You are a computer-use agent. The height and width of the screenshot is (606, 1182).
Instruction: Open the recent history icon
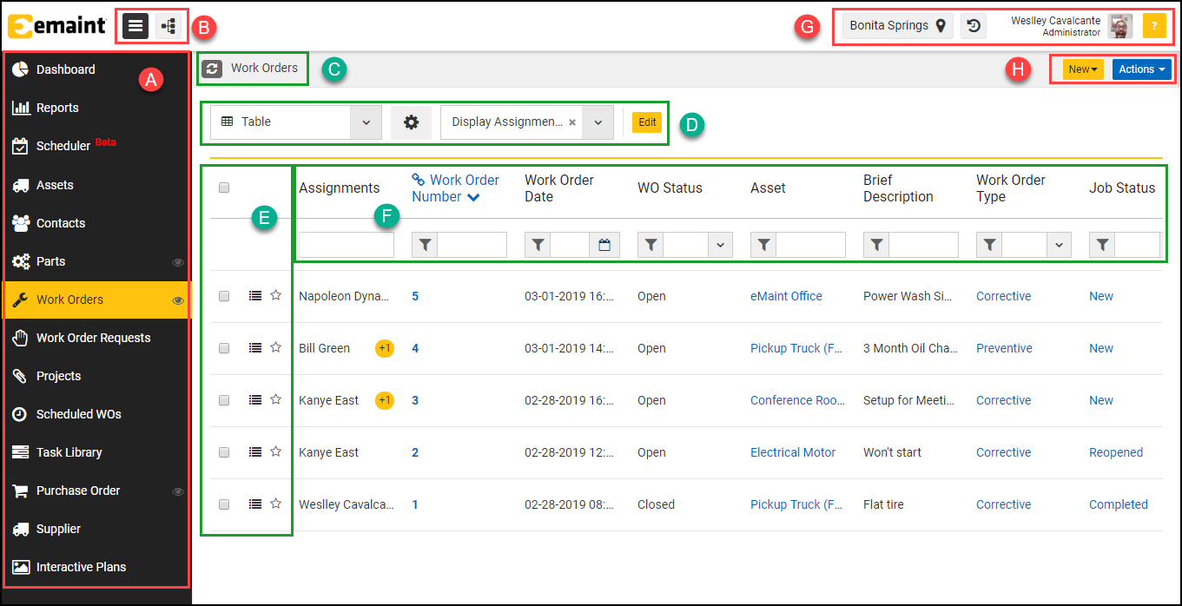pos(973,25)
